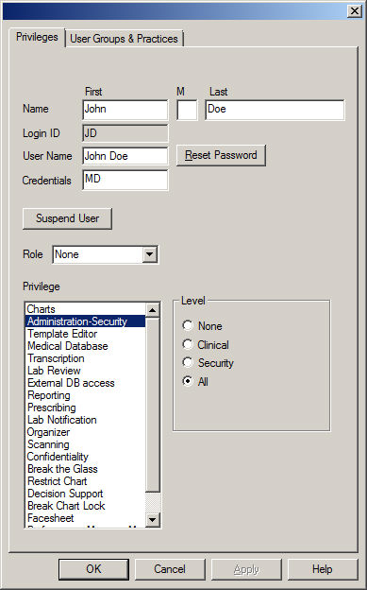
Task: Select Scanning in the privilege list
Action: [85, 444]
